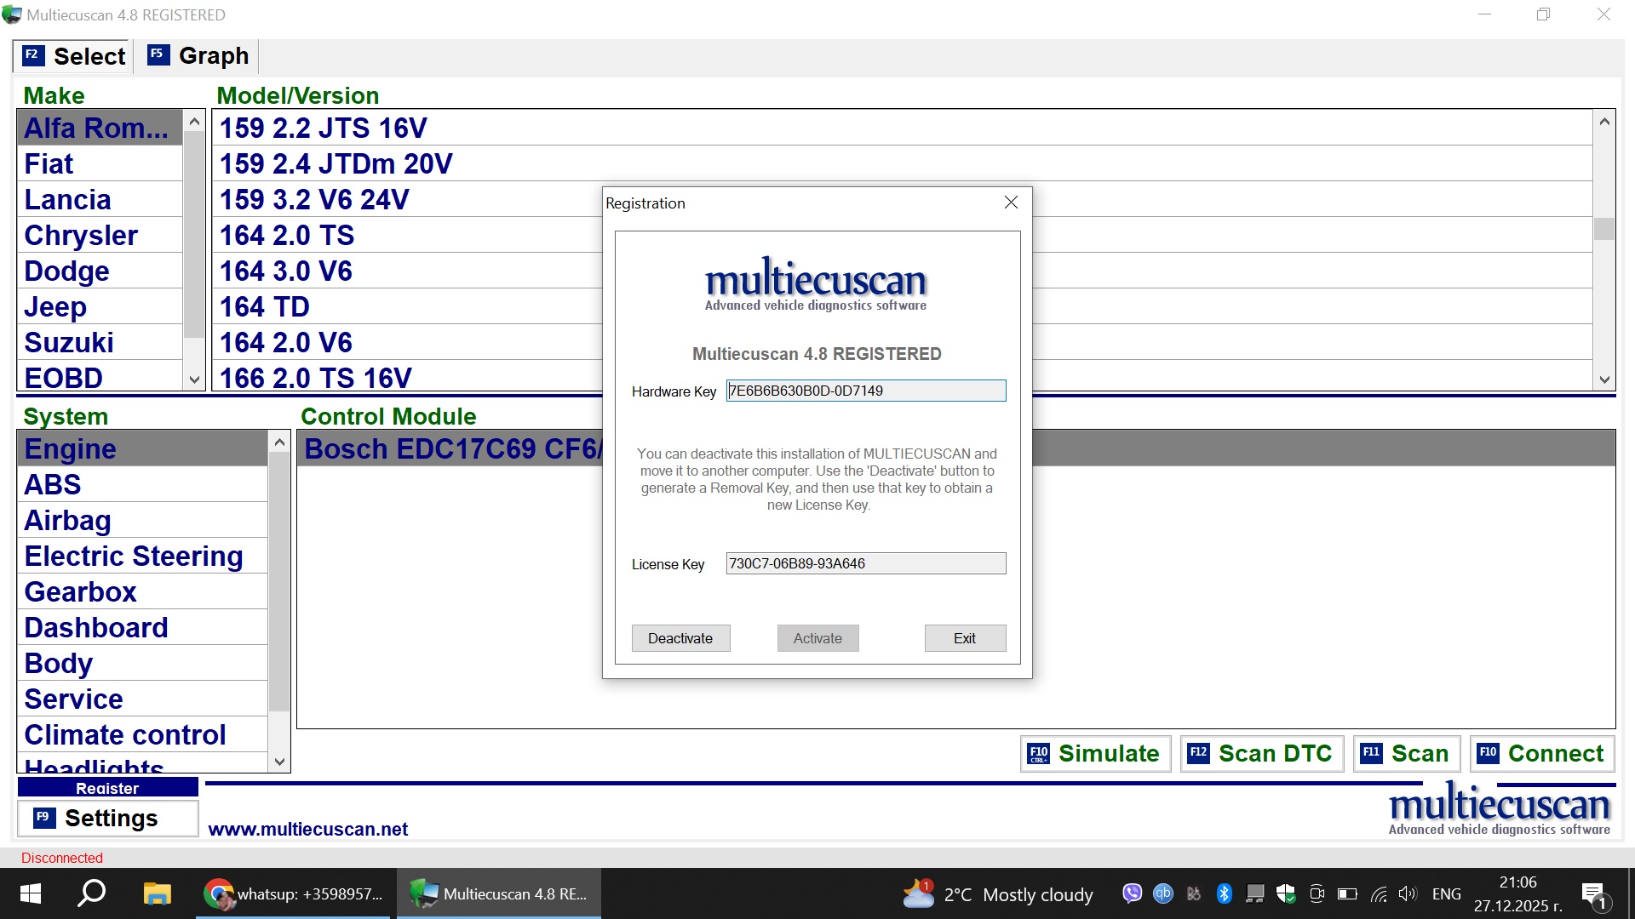Click inside the License Key field
The width and height of the screenshot is (1635, 919).
[865, 563]
